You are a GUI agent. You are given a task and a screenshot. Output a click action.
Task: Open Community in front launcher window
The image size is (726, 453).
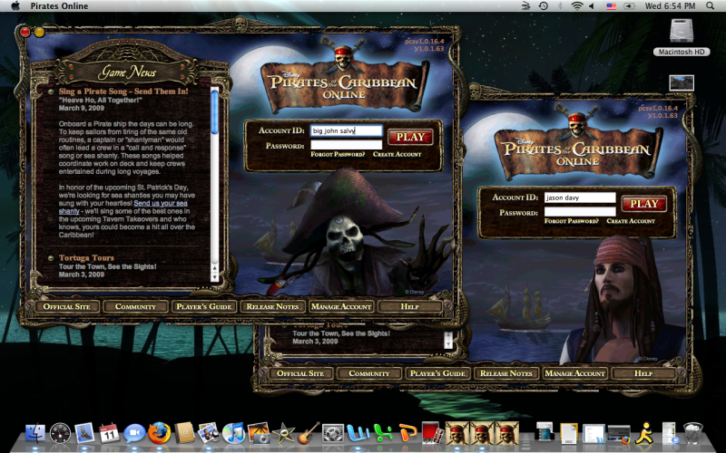pyautogui.click(x=135, y=306)
